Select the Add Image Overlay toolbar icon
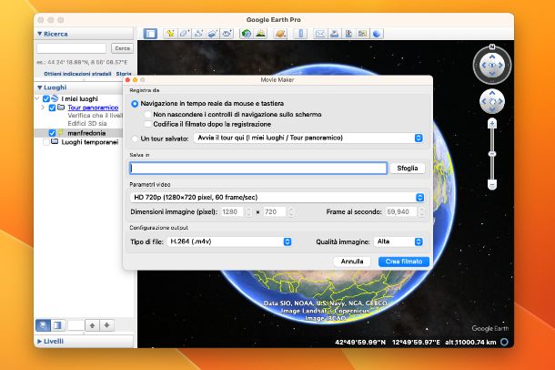555x370 pixels. pos(213,34)
